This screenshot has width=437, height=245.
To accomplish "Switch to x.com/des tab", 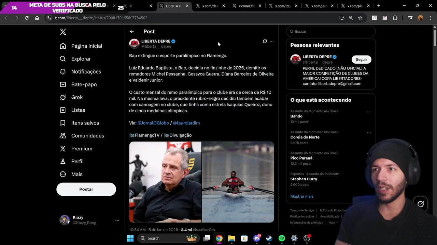I will (x=210, y=6).
